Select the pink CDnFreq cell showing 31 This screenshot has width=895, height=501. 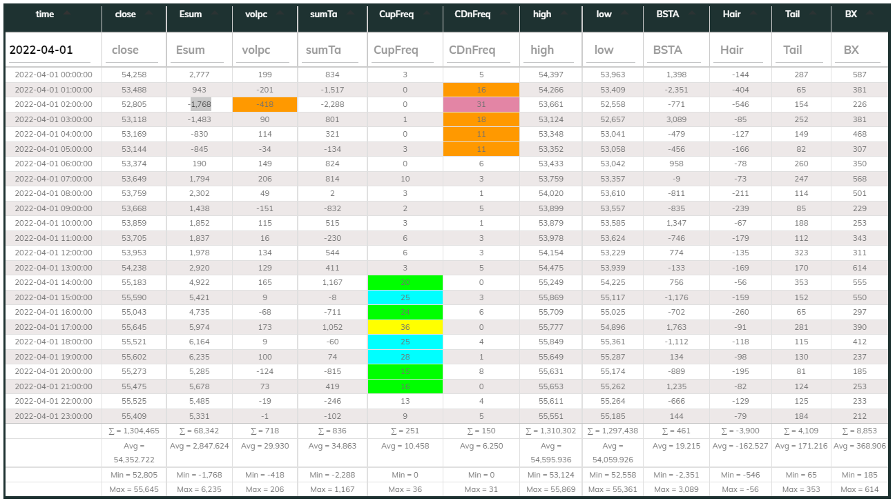pos(481,104)
